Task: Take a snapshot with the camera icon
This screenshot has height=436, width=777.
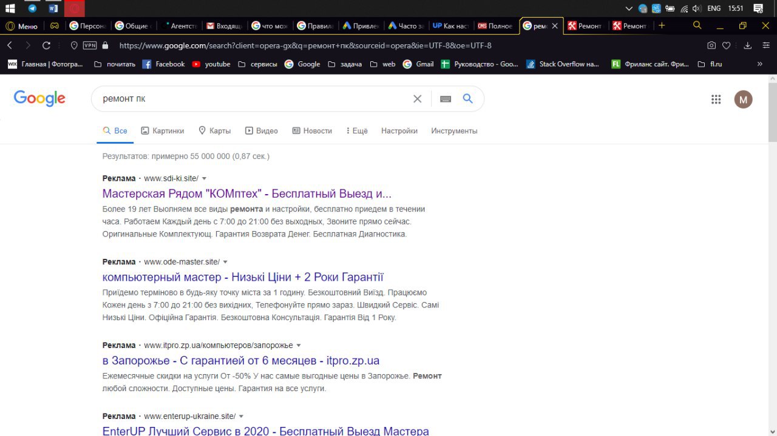Action: click(711, 45)
